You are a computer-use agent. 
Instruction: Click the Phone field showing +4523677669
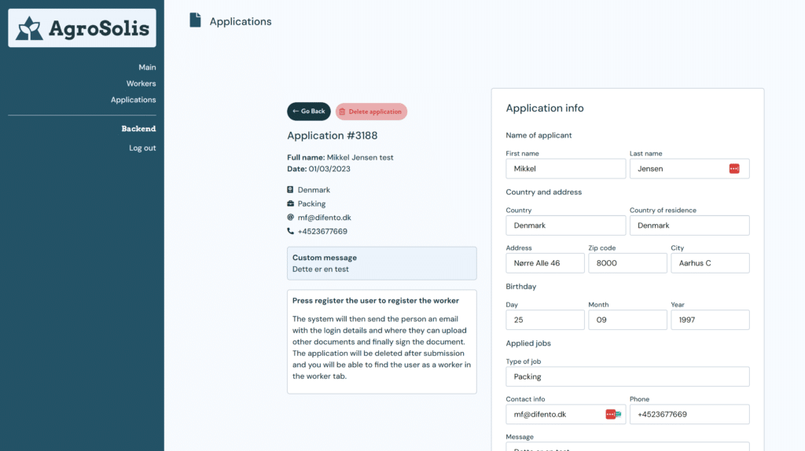[689, 414]
